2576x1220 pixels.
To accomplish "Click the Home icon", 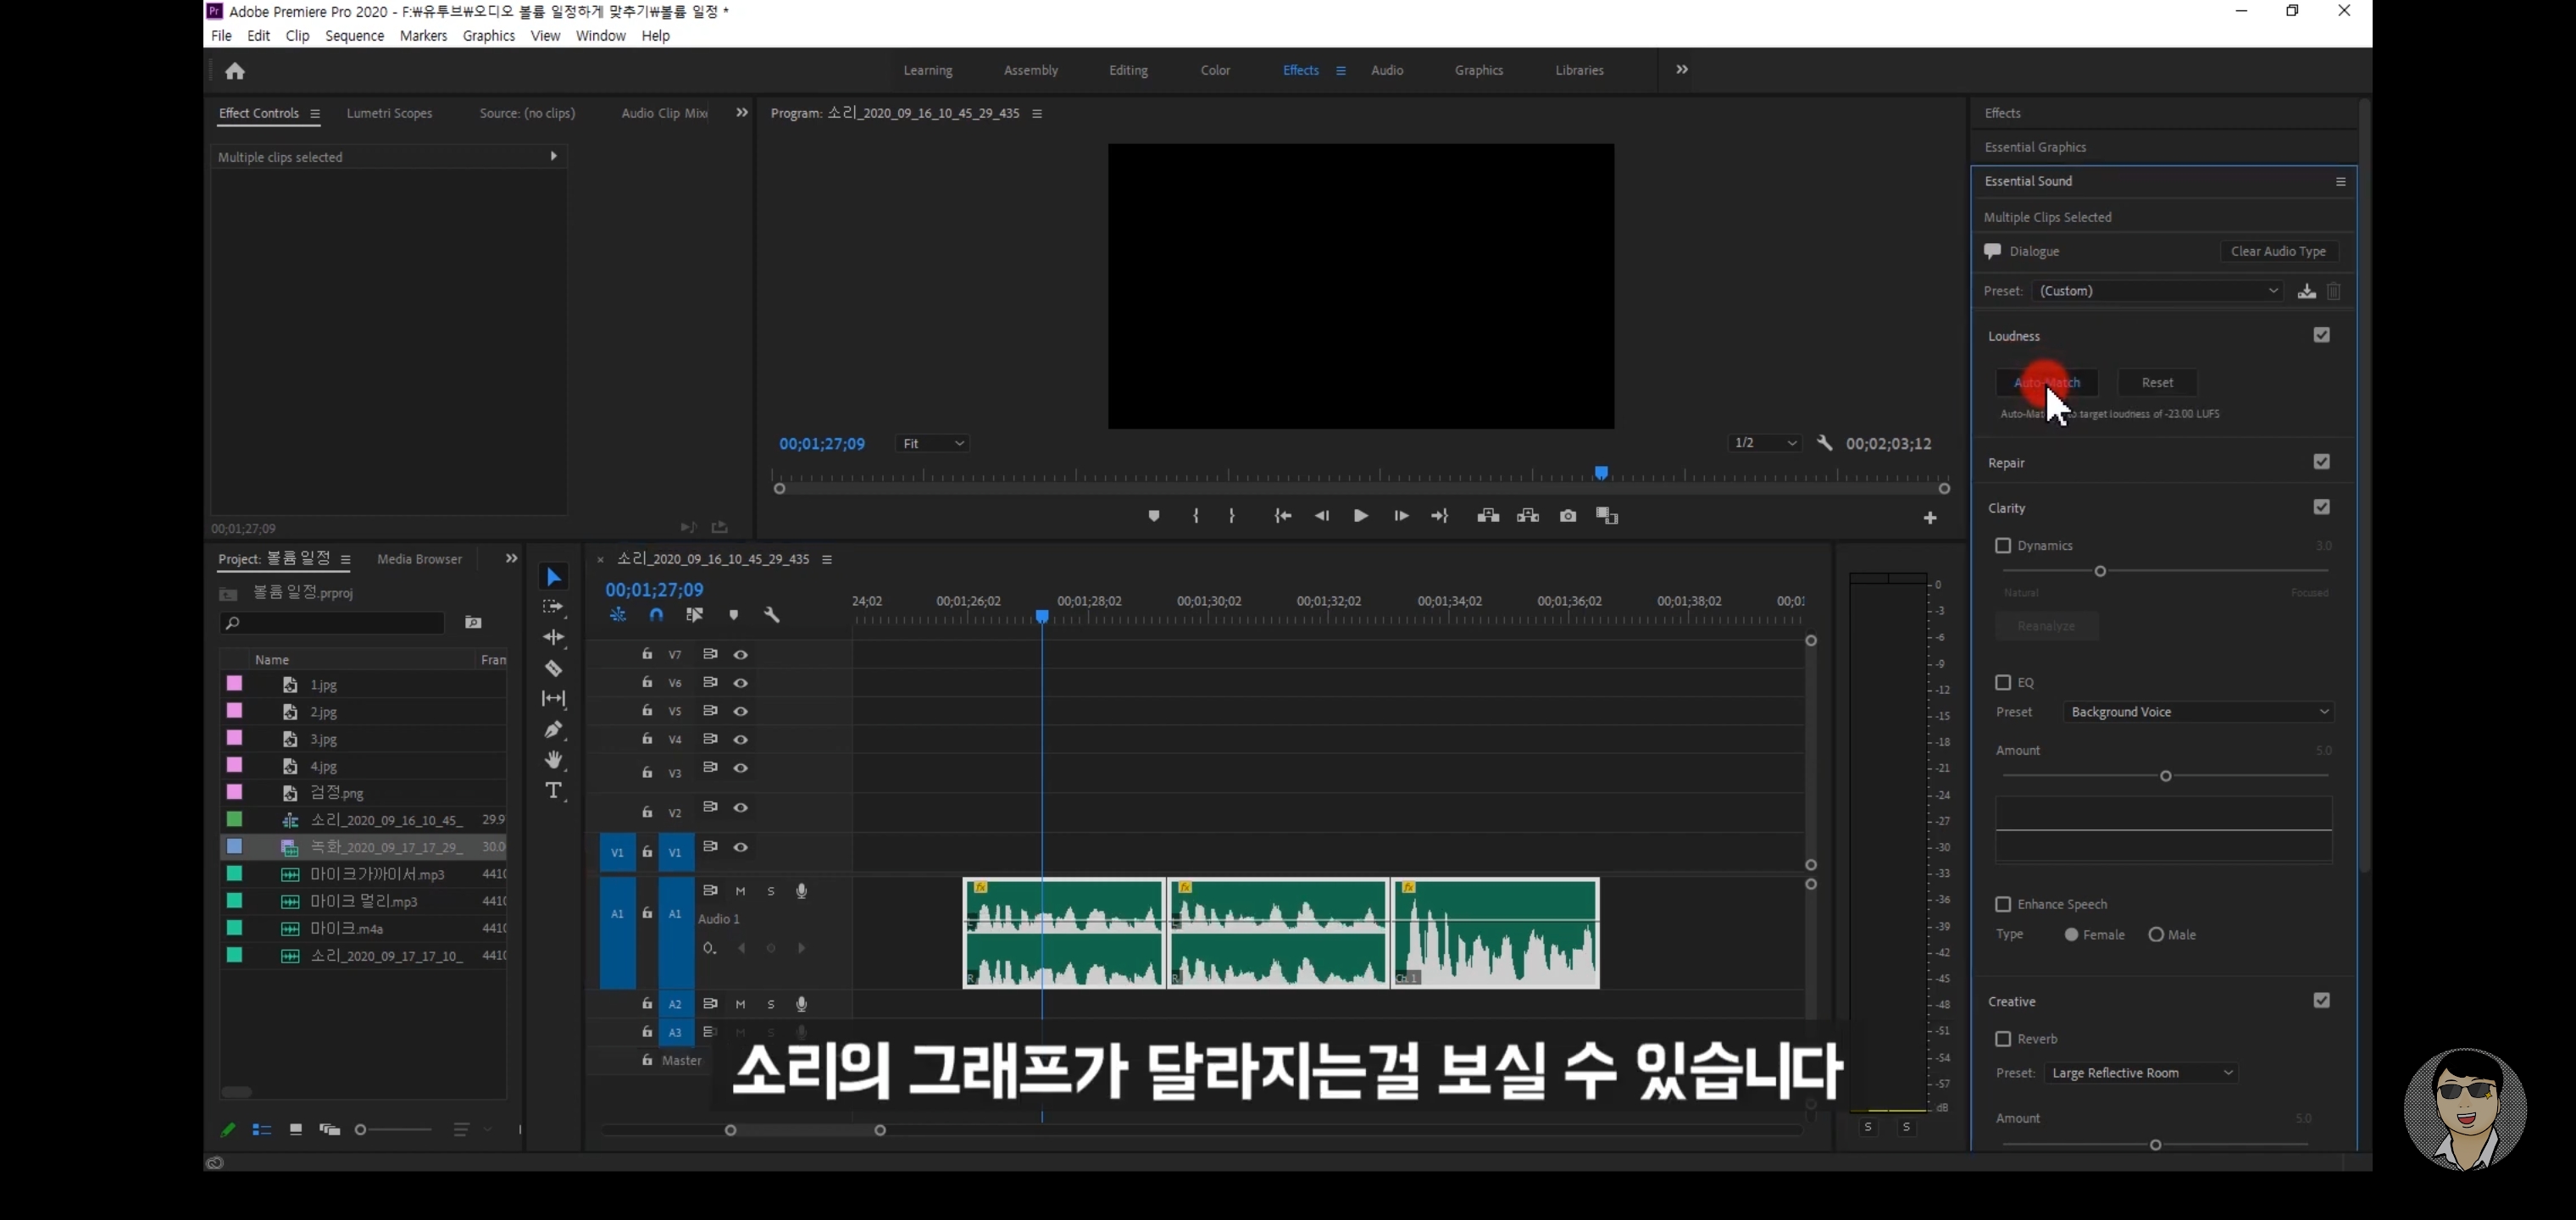I will click(235, 71).
